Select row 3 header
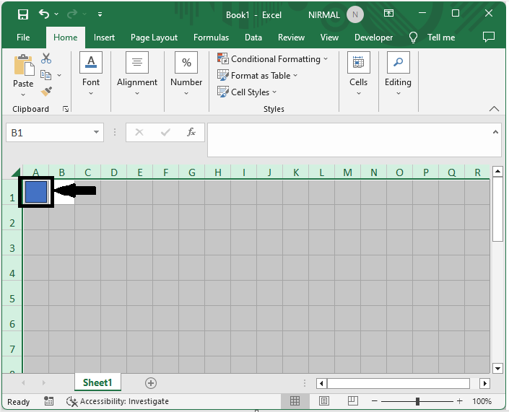The height and width of the screenshot is (412, 509). pyautogui.click(x=12, y=243)
